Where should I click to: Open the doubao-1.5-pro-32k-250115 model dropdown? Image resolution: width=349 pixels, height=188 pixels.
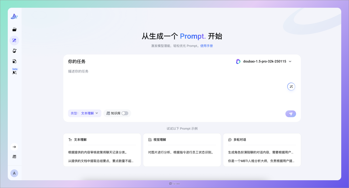pos(264,61)
